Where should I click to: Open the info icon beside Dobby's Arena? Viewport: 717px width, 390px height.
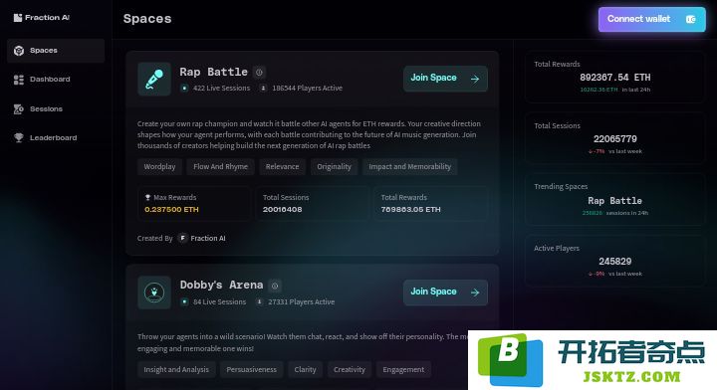(275, 286)
